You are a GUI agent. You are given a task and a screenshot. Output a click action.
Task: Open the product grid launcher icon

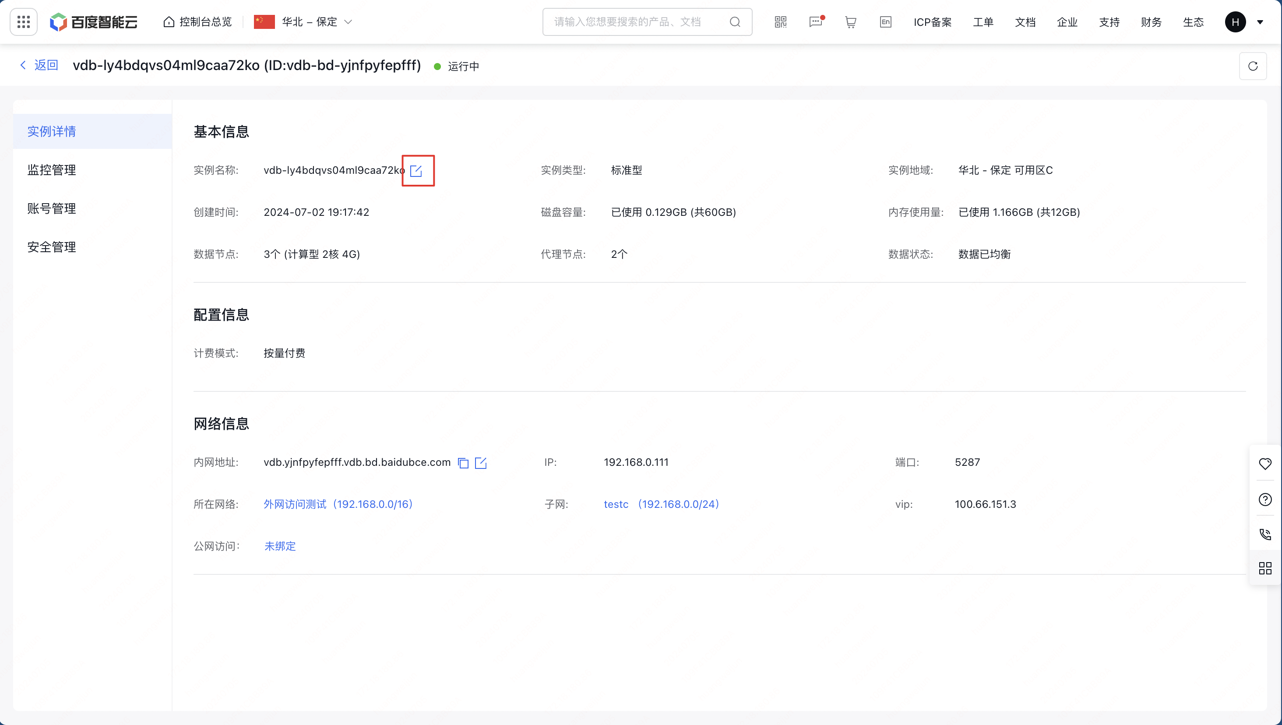(23, 22)
